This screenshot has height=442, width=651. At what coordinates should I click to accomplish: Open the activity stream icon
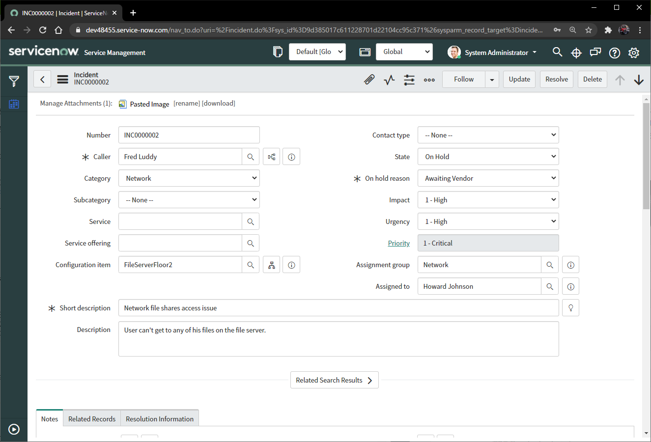click(x=389, y=80)
